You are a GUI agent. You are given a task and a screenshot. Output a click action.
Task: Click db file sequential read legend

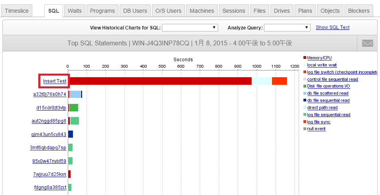[329, 100]
